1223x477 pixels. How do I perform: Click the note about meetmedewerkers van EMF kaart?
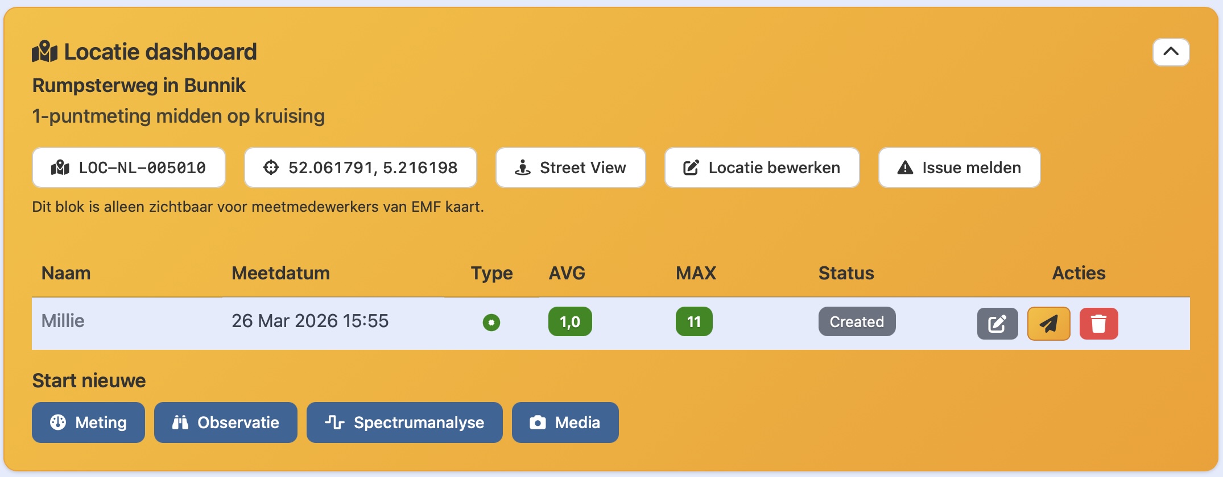tap(258, 207)
